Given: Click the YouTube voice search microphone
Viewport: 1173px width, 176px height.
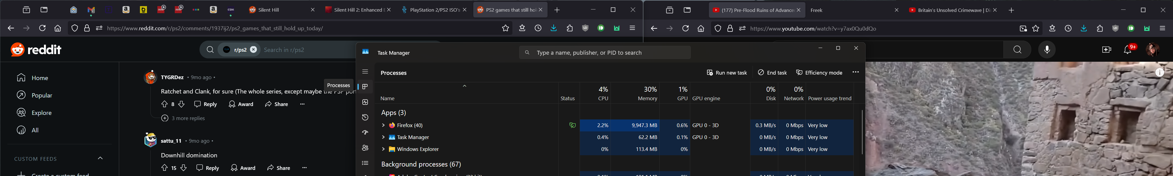Looking at the screenshot, I should pyautogui.click(x=1047, y=50).
